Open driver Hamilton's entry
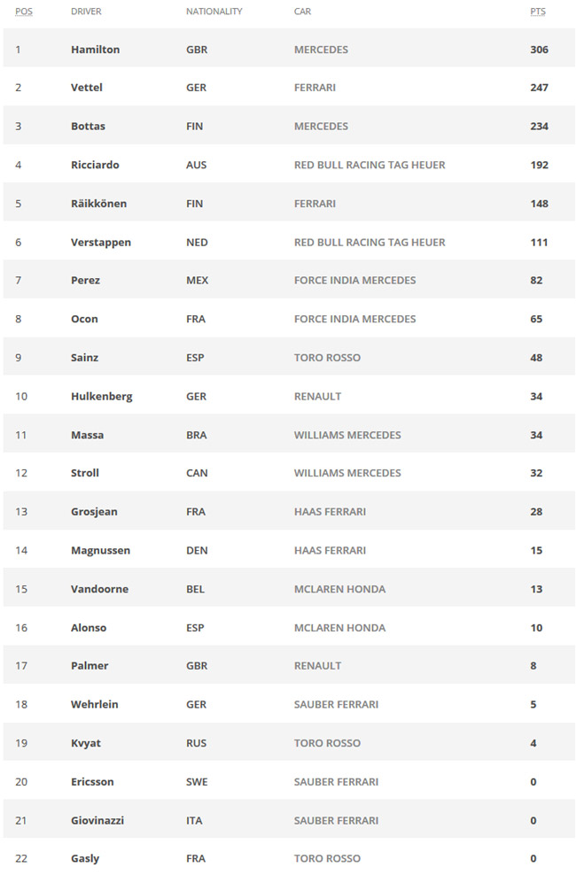The image size is (576, 875). (95, 49)
